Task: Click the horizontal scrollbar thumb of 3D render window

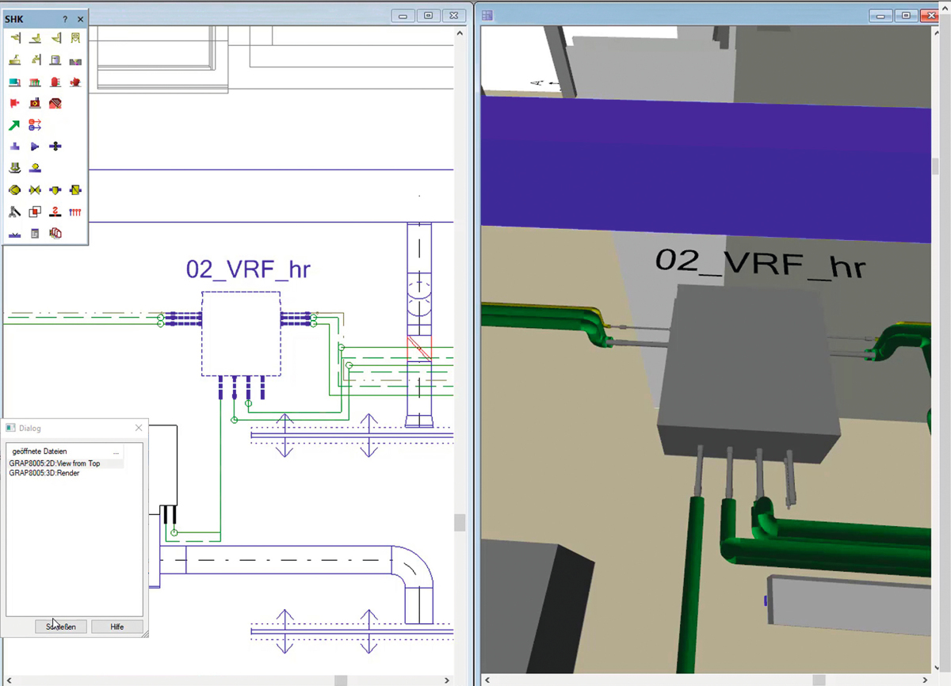Action: [819, 680]
